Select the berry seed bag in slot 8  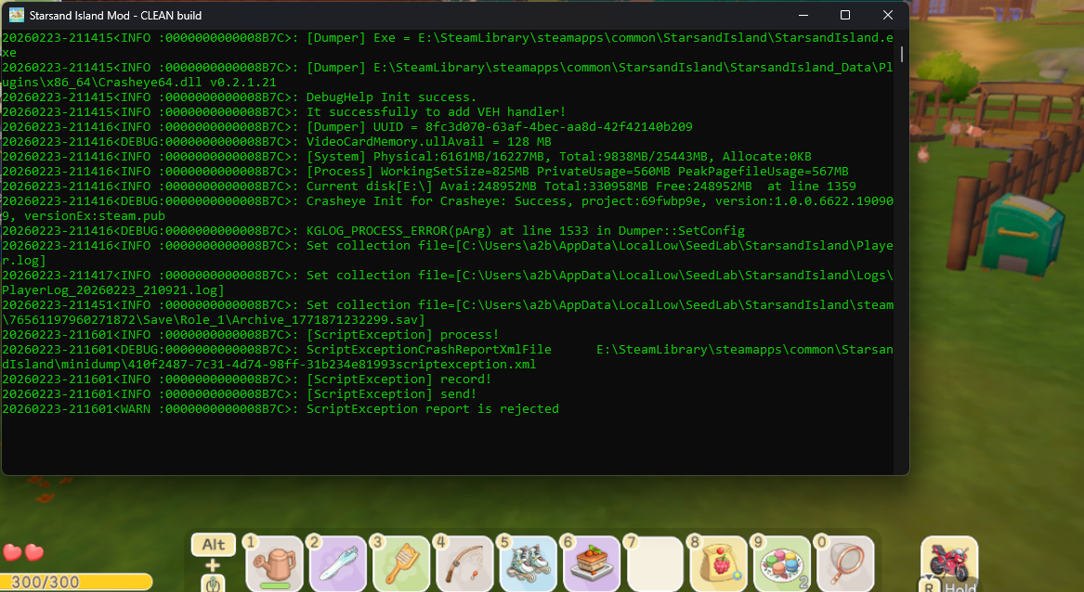tap(718, 563)
